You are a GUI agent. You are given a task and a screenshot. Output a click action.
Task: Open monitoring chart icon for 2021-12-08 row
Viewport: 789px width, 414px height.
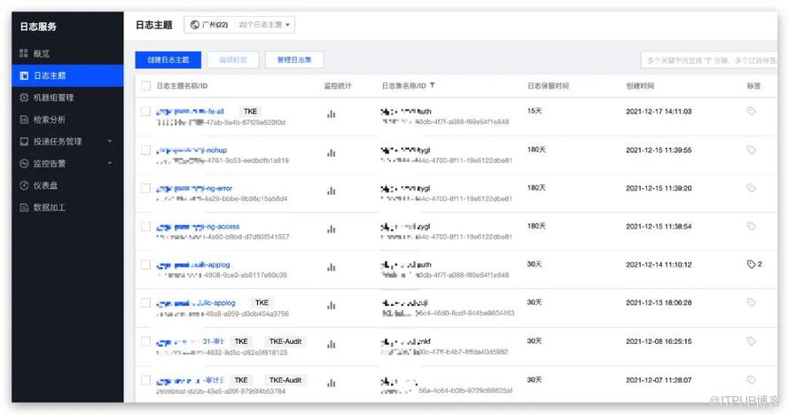click(331, 344)
